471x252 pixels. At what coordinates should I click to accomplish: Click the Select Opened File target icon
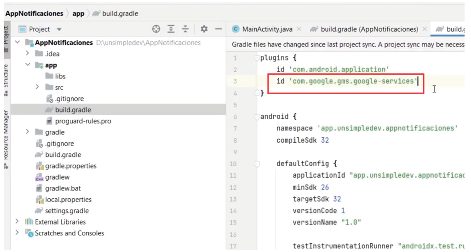tap(156, 29)
